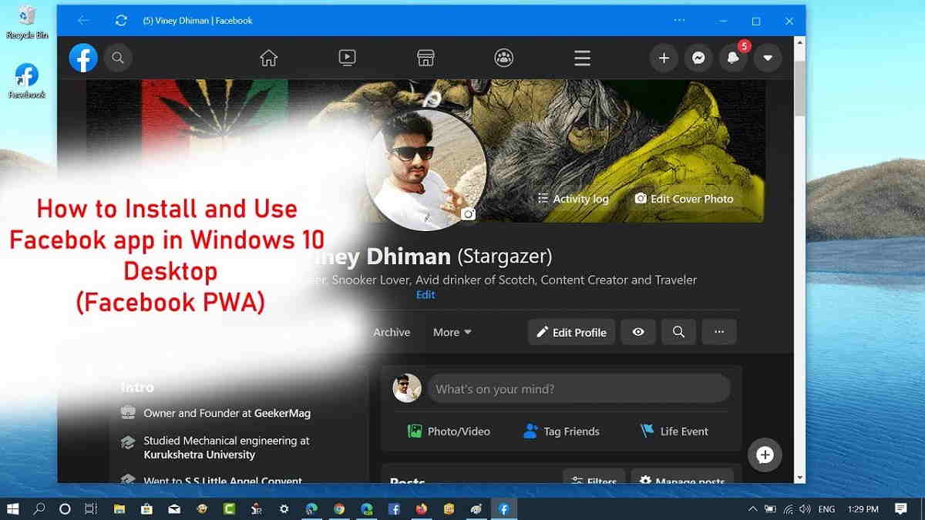
Task: Select the Facebook desktop shortcut
Action: tap(27, 80)
